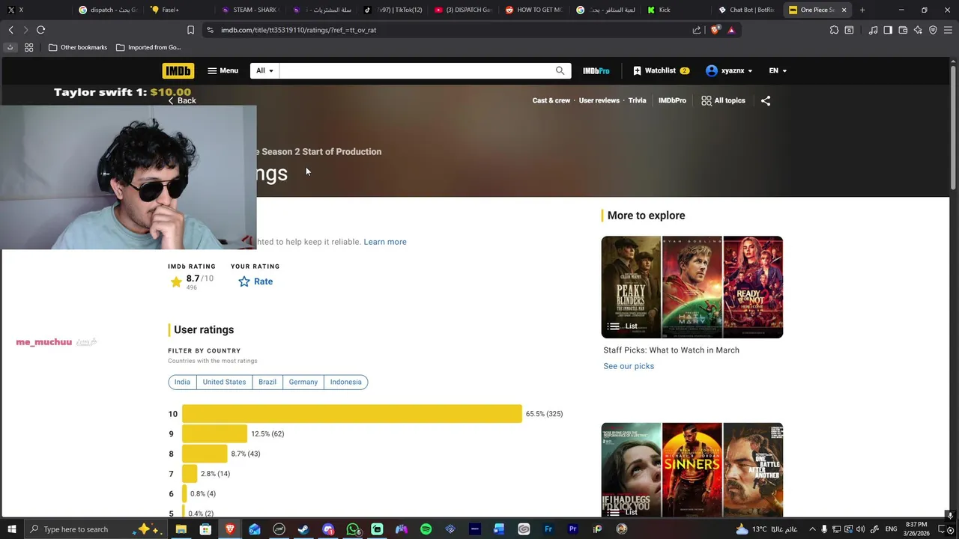Screen dimensions: 959x539
Task: Filter ratings by India
Action: [182, 382]
